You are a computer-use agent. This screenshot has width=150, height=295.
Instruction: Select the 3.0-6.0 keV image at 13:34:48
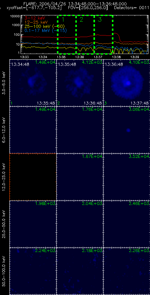pyautogui.click(x=33, y=83)
